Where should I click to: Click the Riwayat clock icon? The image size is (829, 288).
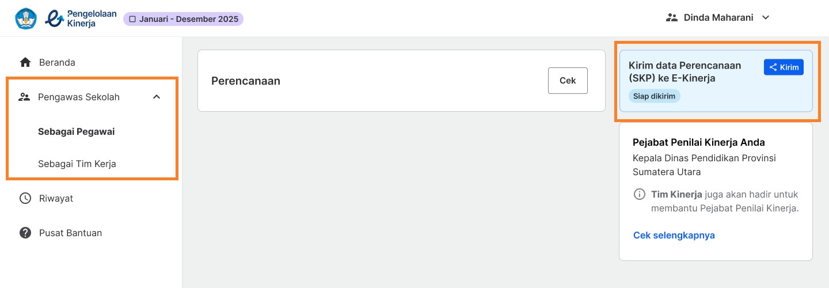click(25, 198)
